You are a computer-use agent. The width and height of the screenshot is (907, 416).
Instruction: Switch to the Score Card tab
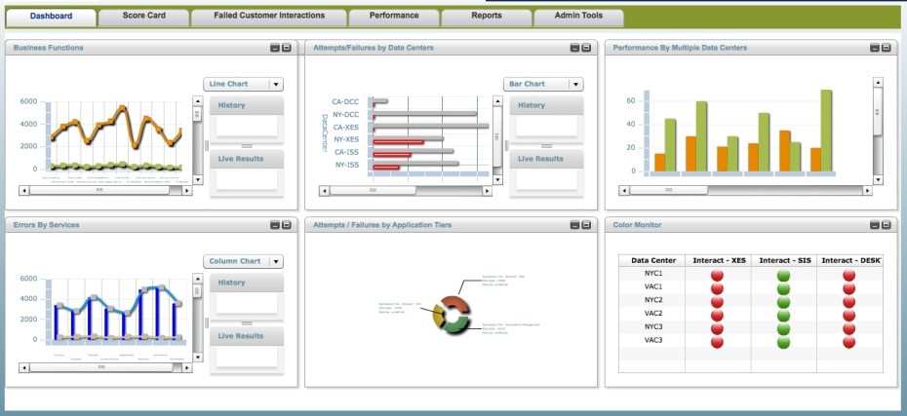pyautogui.click(x=142, y=17)
